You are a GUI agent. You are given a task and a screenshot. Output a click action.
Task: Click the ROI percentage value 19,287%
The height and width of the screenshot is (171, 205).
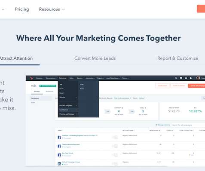196,111
